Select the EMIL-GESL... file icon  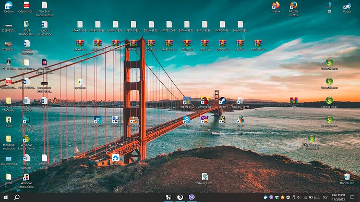[x=205, y=26]
